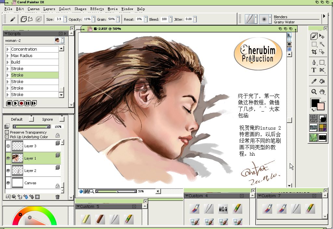
Task: Click the binoculars icon below the canvas
Action: pos(86,191)
